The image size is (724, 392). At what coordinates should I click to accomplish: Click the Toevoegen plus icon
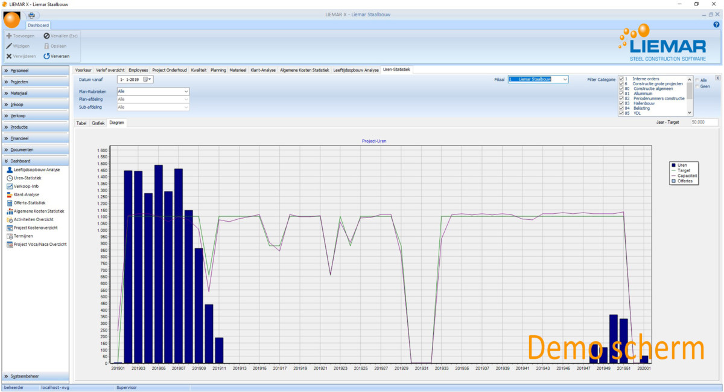(9, 36)
